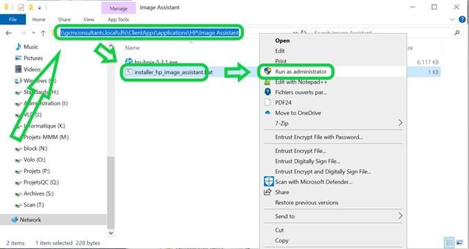Image resolution: width=469 pixels, height=249 pixels.
Task: Click the UAC shield icon
Action: [267, 71]
